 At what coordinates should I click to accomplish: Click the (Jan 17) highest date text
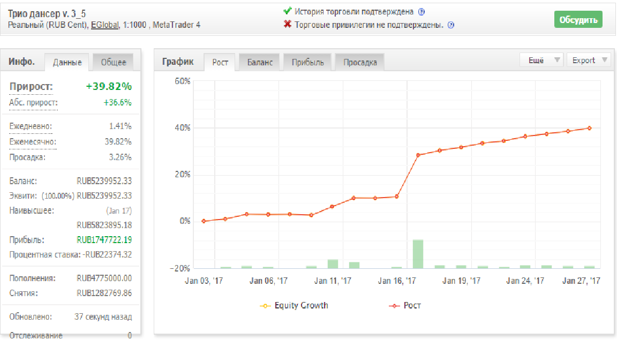tap(119, 211)
